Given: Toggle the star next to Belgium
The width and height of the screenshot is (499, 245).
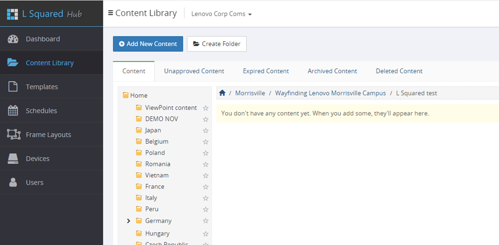Looking at the screenshot, I should point(206,142).
